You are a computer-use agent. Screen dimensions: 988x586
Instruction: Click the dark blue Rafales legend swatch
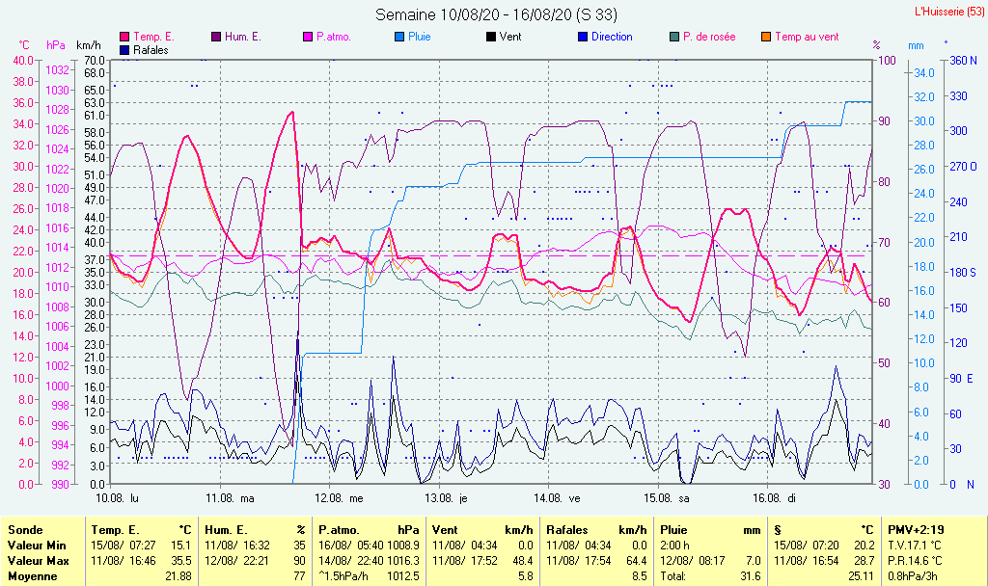pyautogui.click(x=124, y=50)
